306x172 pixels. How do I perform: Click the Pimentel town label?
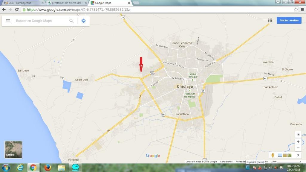(74, 160)
